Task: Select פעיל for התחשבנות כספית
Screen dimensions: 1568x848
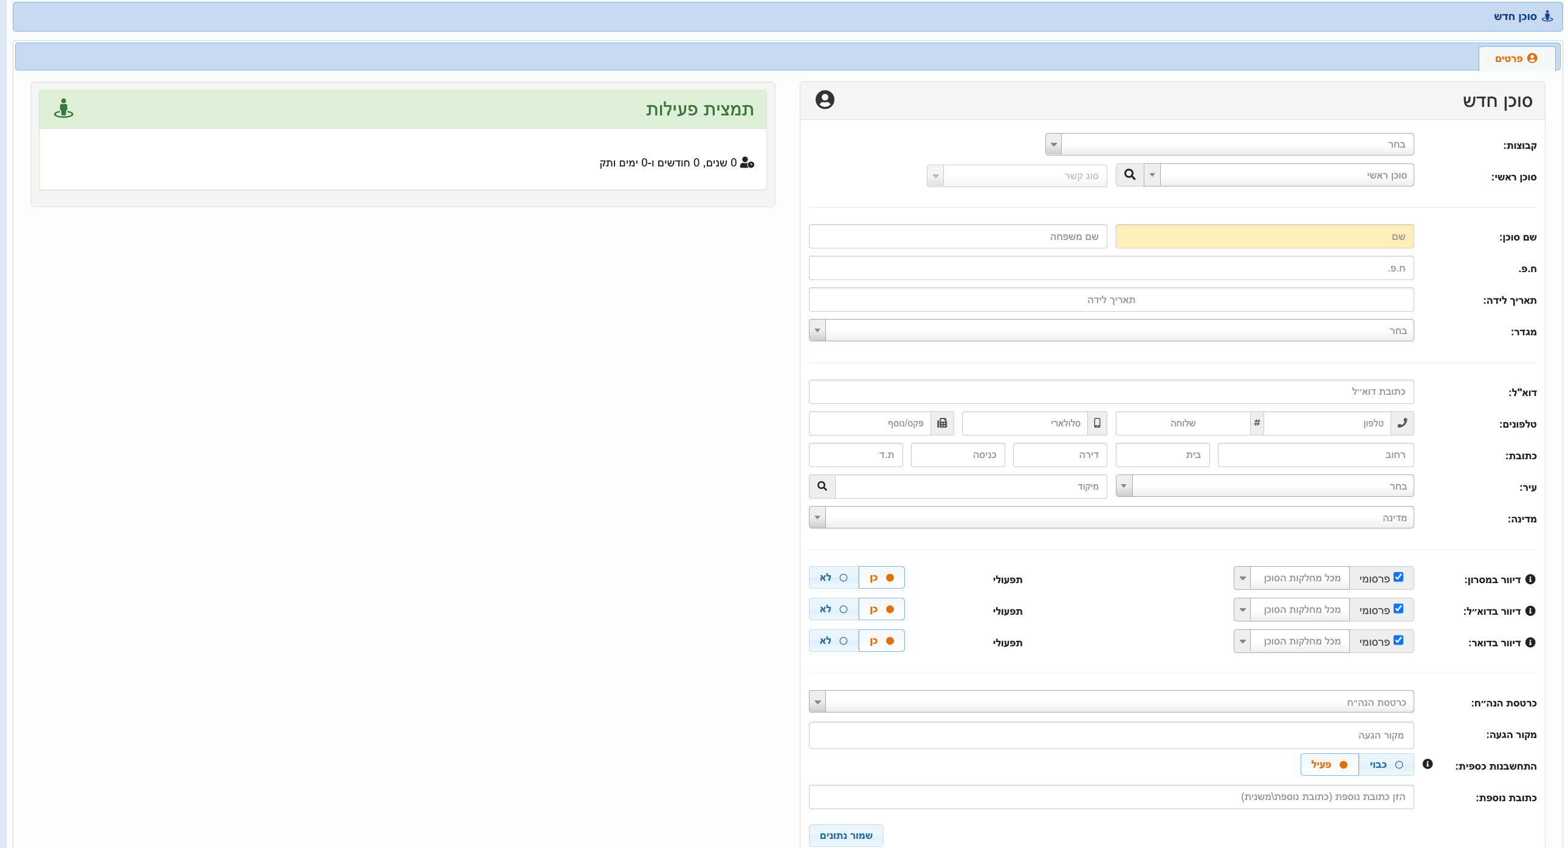Action: [x=1329, y=765]
